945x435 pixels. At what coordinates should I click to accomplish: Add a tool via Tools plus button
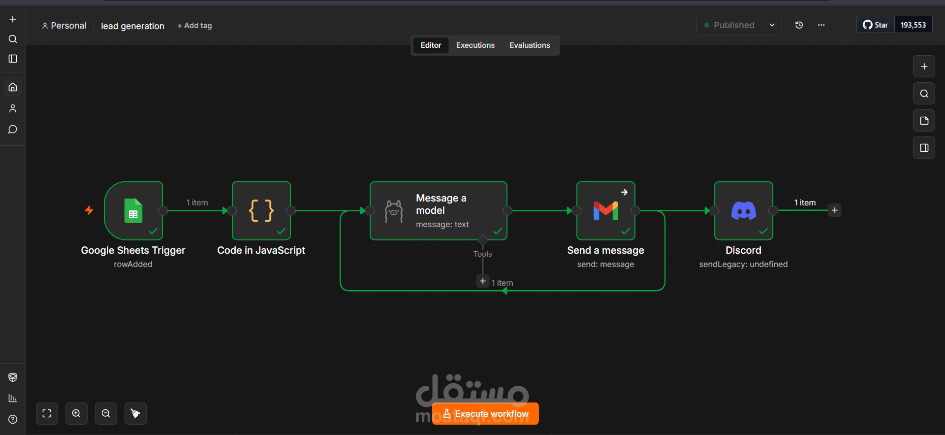[483, 281]
